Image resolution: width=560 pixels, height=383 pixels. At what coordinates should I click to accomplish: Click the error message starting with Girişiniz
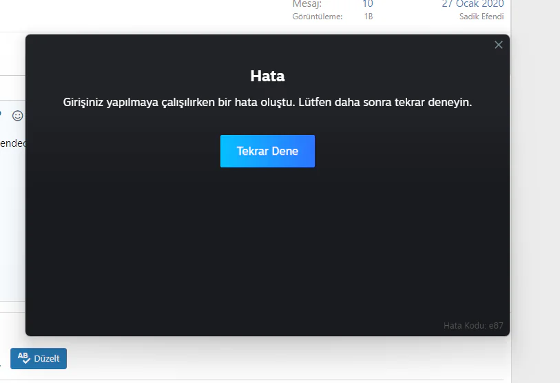(267, 103)
